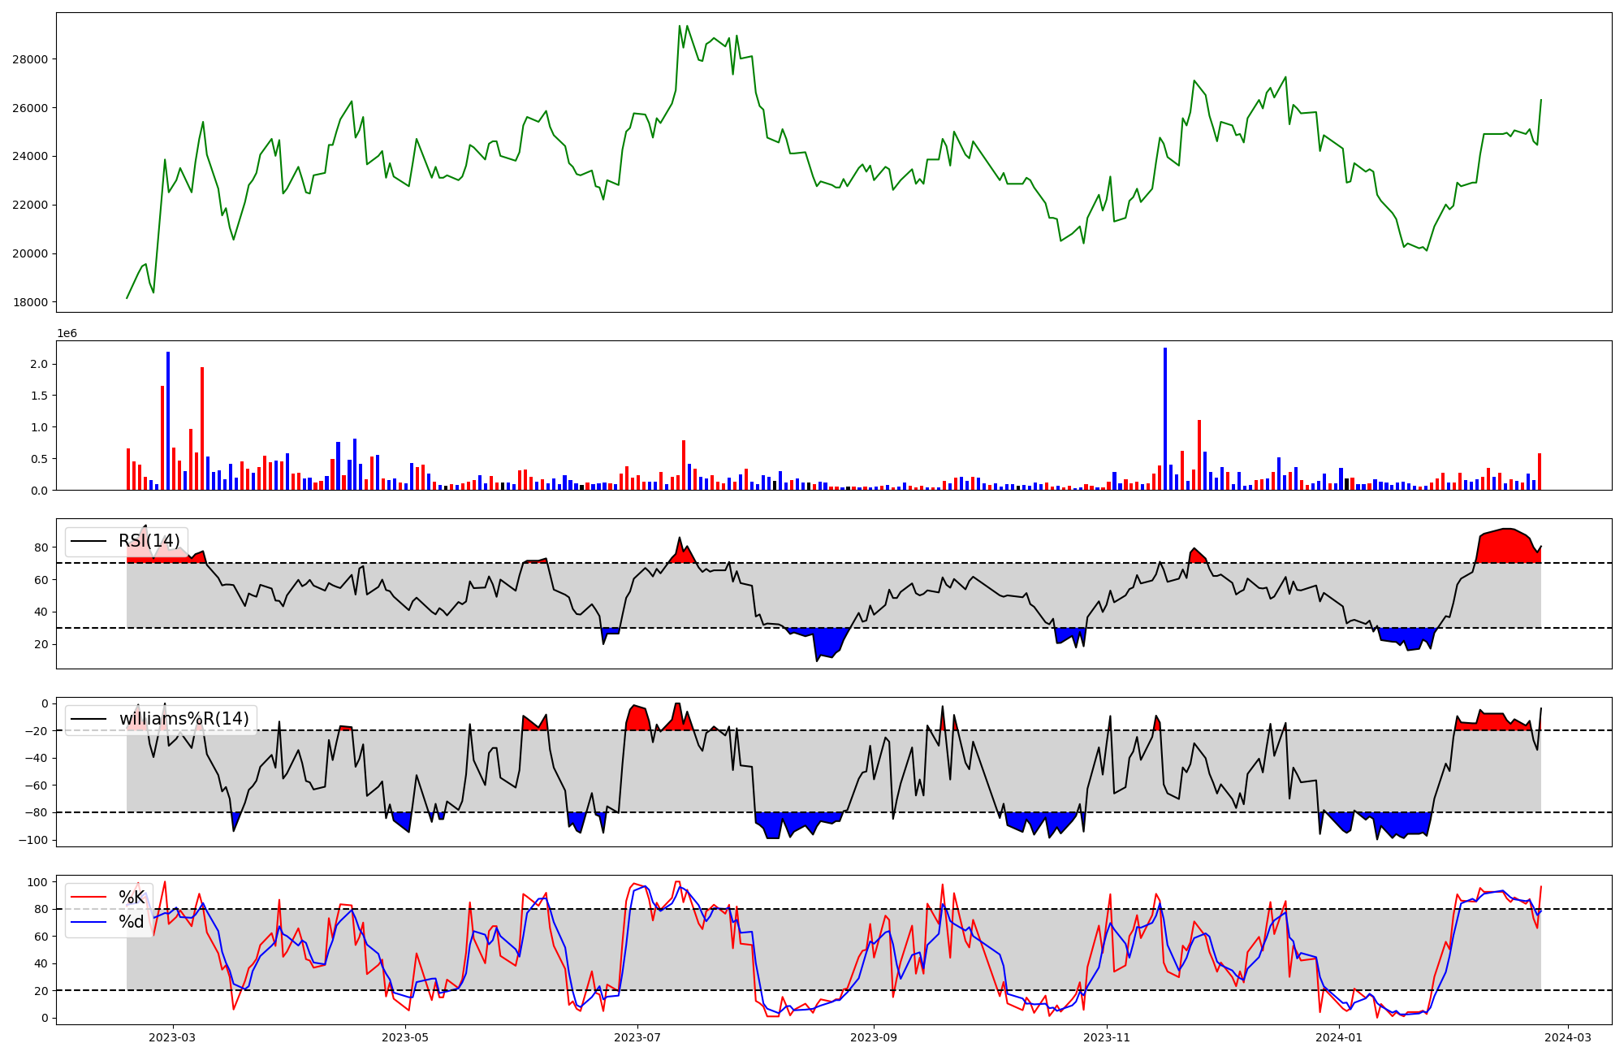Click the 80 tick label on the RSI axis

click(x=41, y=547)
